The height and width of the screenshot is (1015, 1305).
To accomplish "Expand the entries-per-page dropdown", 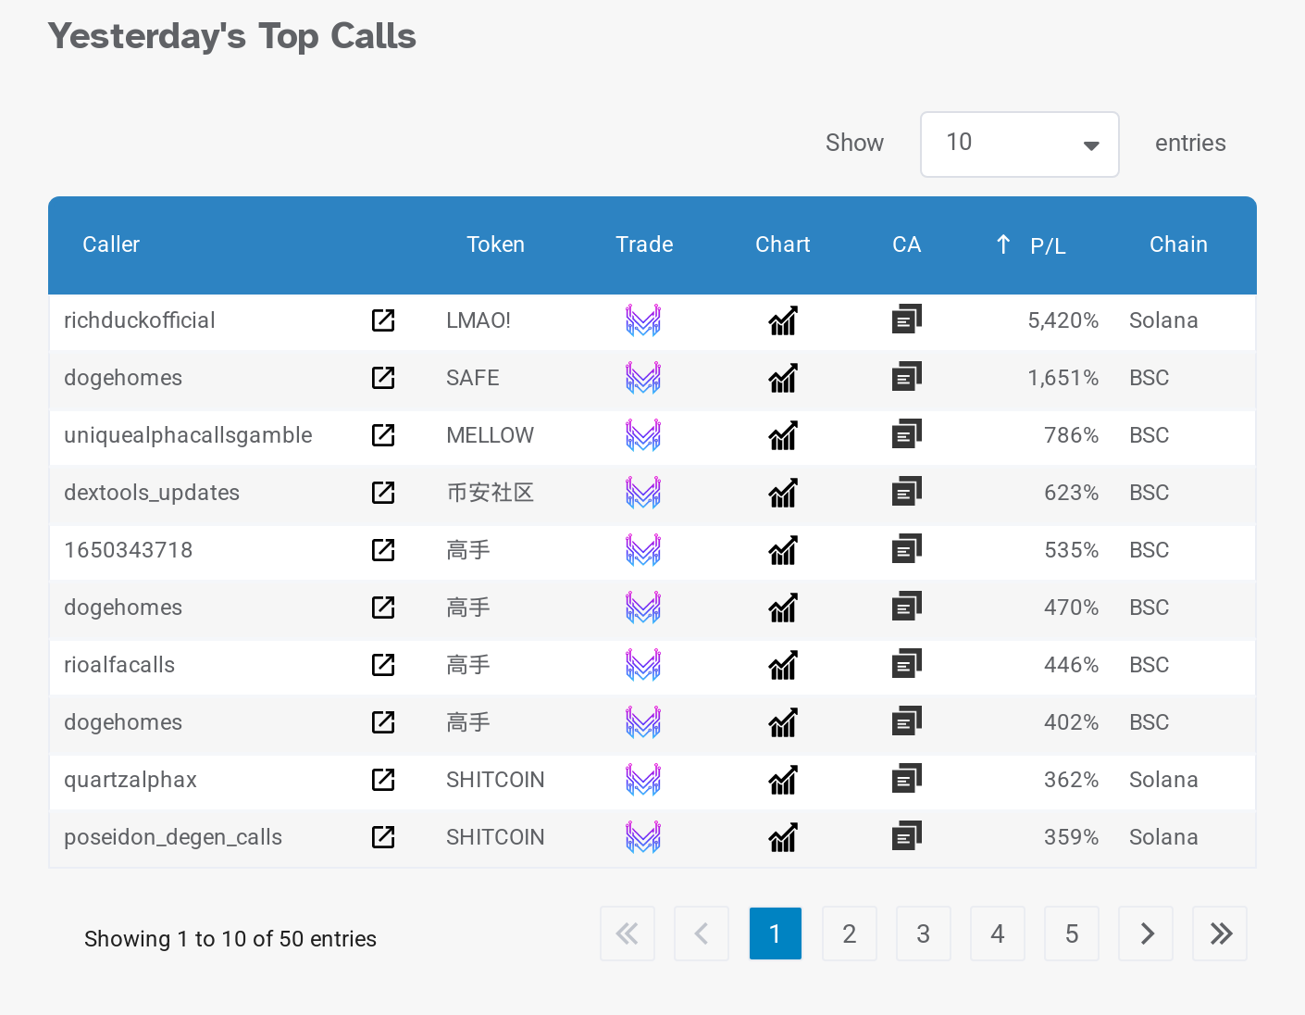I will point(1019,144).
